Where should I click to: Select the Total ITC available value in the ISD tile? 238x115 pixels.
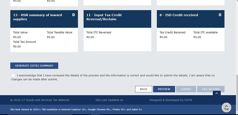[x=197, y=37]
